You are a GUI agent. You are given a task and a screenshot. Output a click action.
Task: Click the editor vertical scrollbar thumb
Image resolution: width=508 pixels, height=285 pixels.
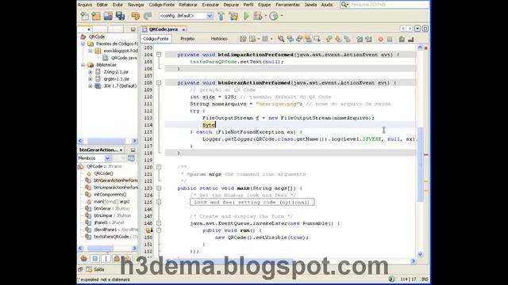pos(420,164)
